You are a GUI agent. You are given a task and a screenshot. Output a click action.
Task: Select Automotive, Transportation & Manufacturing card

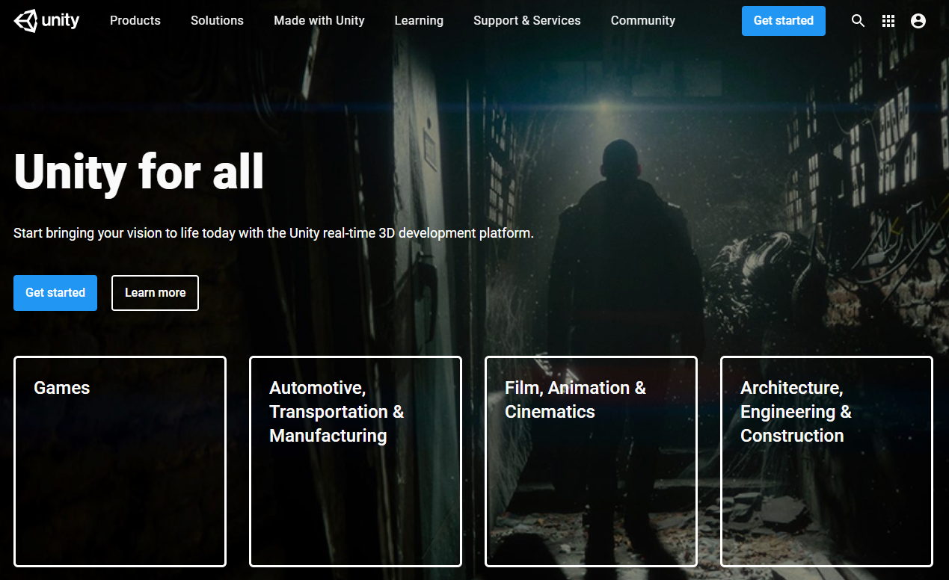tap(355, 461)
